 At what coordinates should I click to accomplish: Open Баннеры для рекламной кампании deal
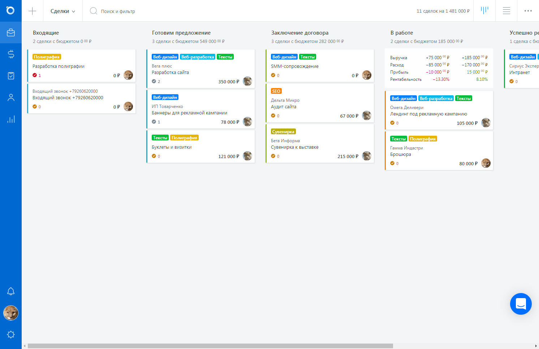(189, 113)
